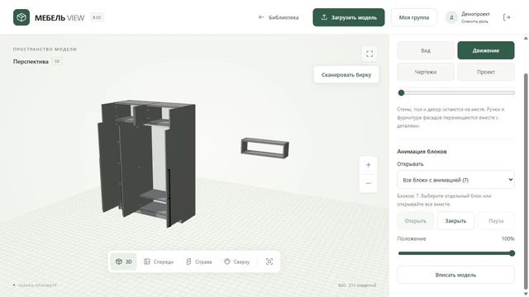Switch to Спереди front view

(159, 262)
